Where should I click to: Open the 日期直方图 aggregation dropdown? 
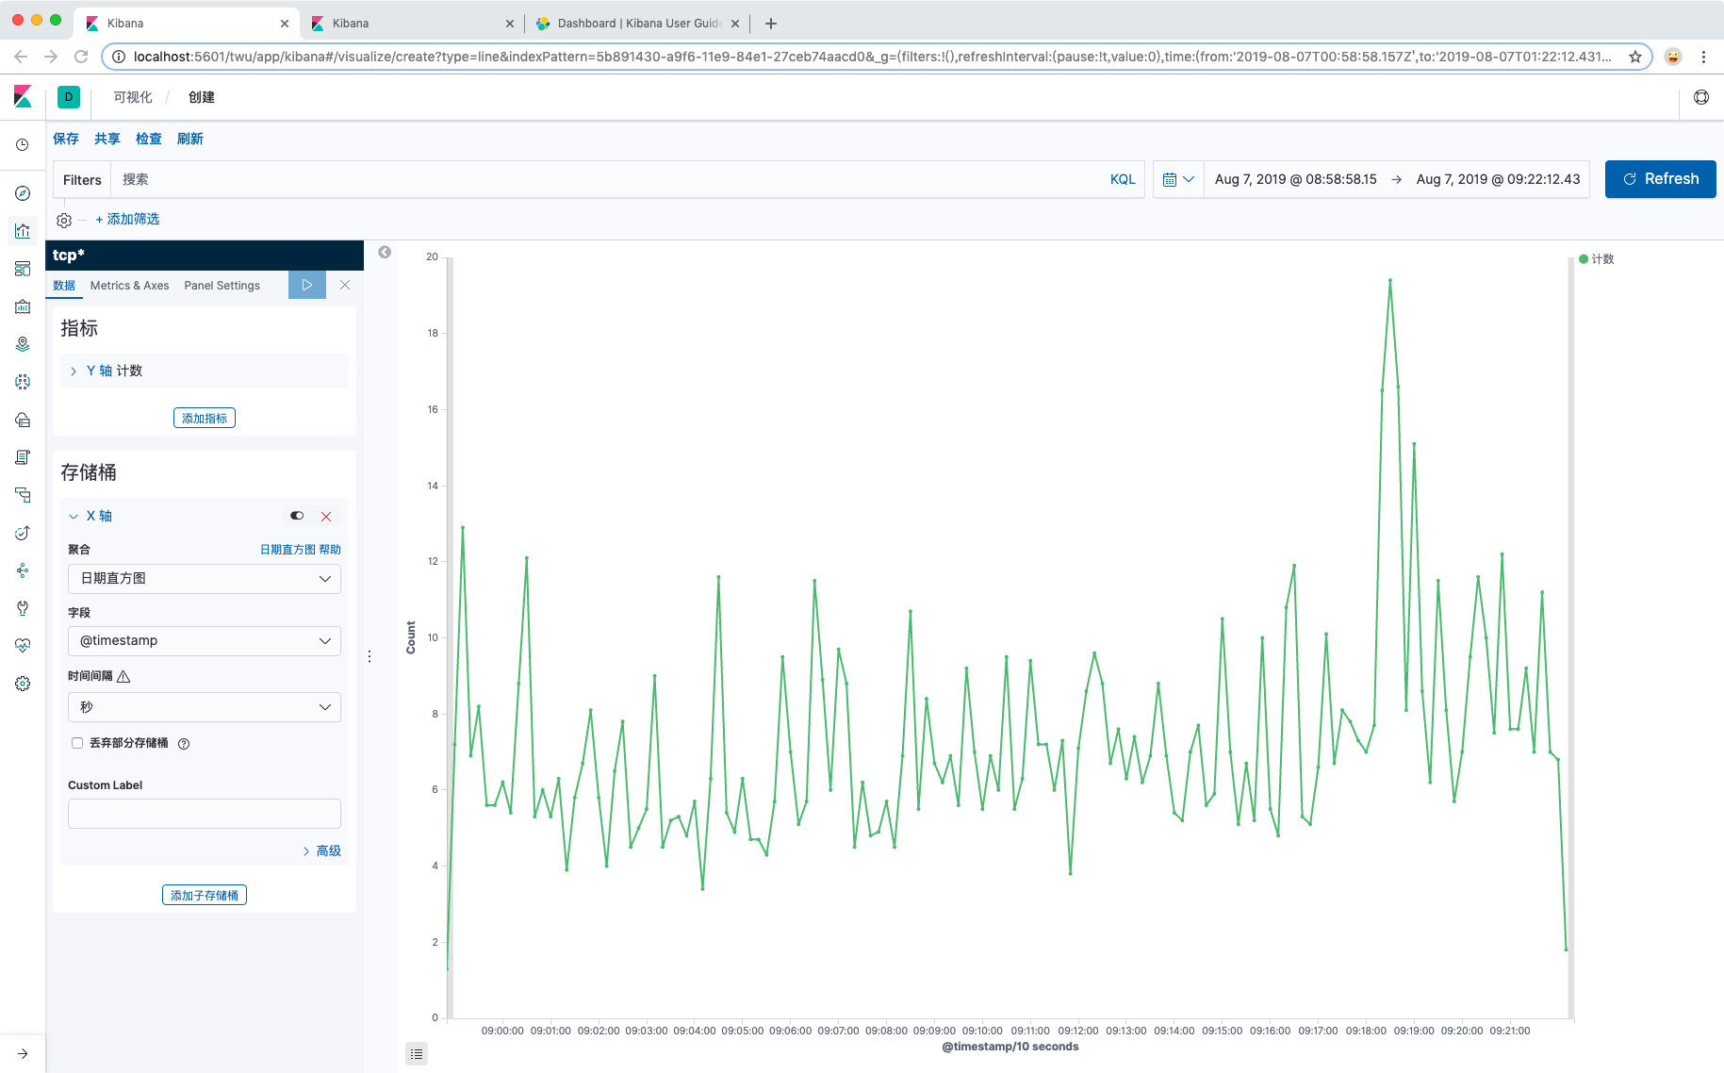tap(205, 579)
